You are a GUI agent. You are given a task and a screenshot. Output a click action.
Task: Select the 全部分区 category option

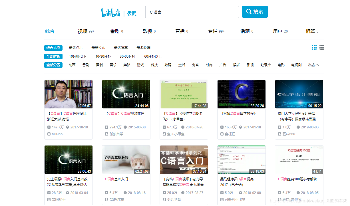click(53, 65)
